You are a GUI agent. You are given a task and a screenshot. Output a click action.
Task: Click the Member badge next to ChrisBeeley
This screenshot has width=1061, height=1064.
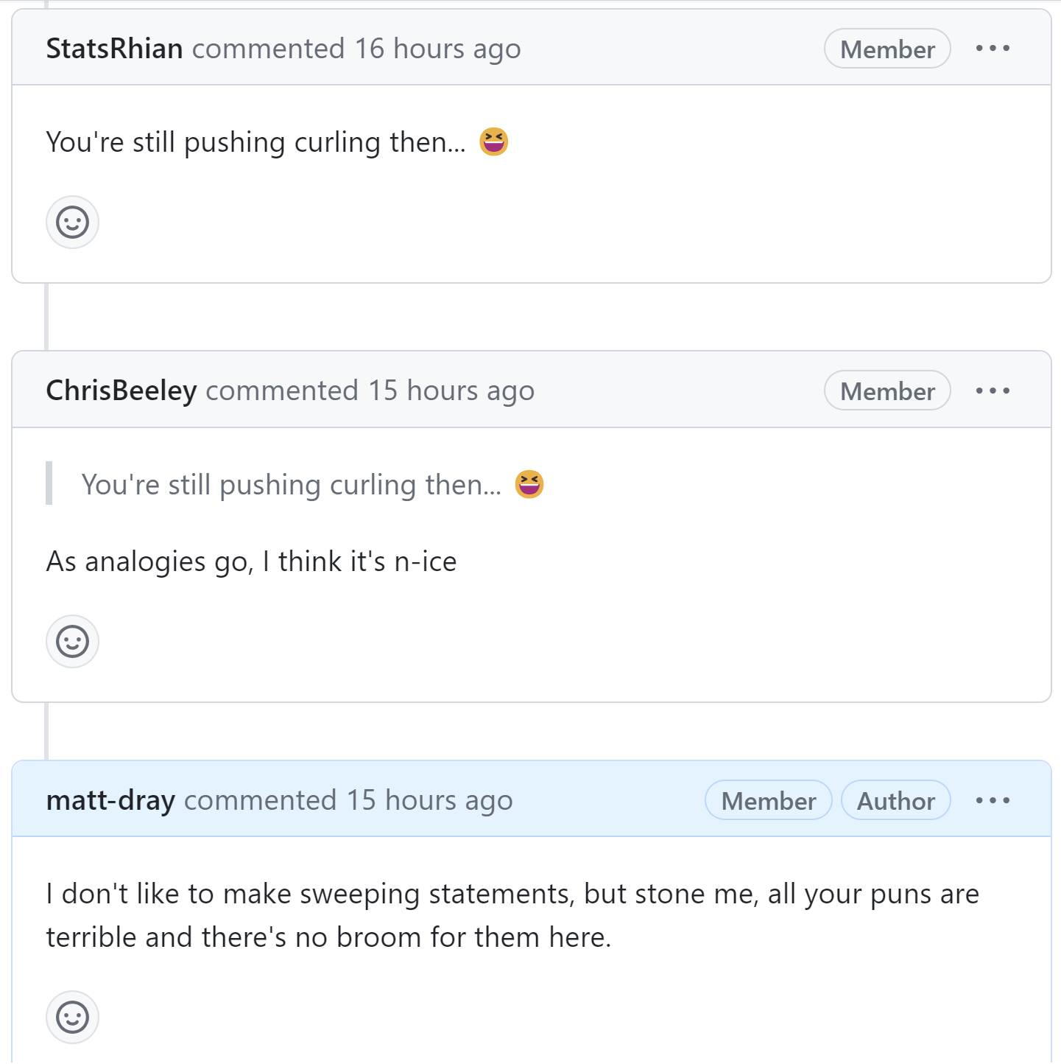pos(886,391)
